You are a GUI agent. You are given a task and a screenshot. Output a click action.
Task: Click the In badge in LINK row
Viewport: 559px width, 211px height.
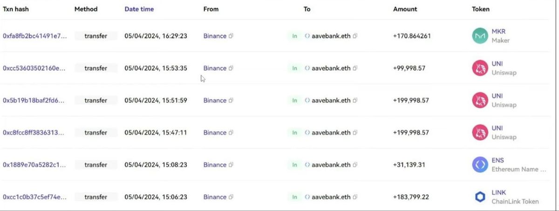(294, 197)
